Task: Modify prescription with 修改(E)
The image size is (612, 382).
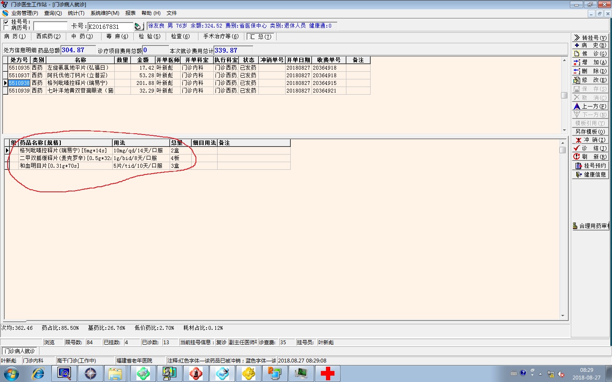Action: [x=590, y=80]
